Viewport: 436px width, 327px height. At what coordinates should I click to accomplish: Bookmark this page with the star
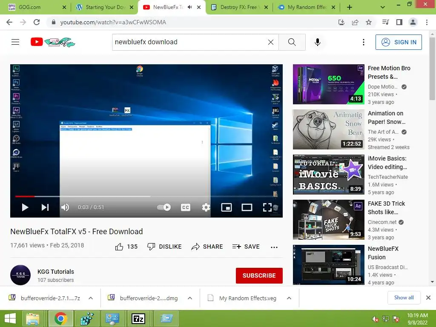(x=369, y=22)
